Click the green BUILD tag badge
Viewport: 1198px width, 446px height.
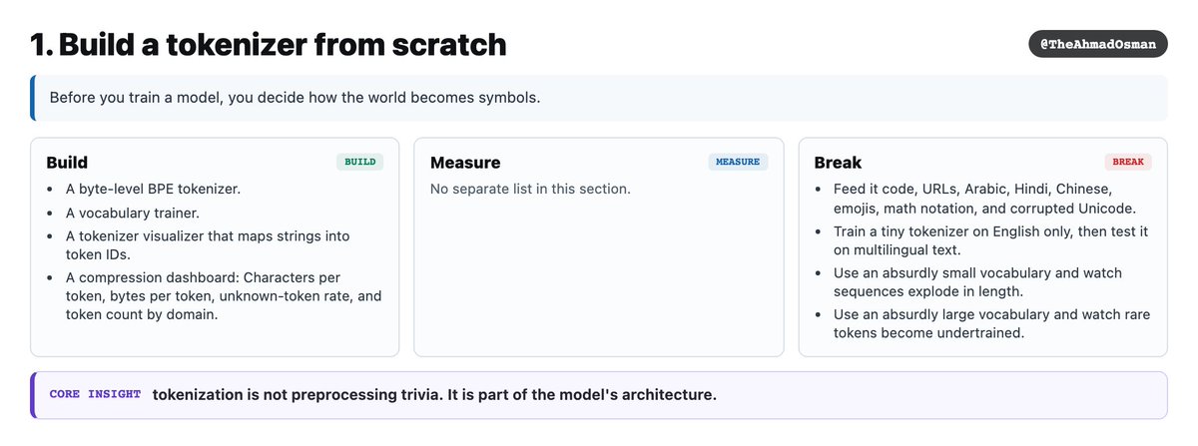tap(360, 162)
